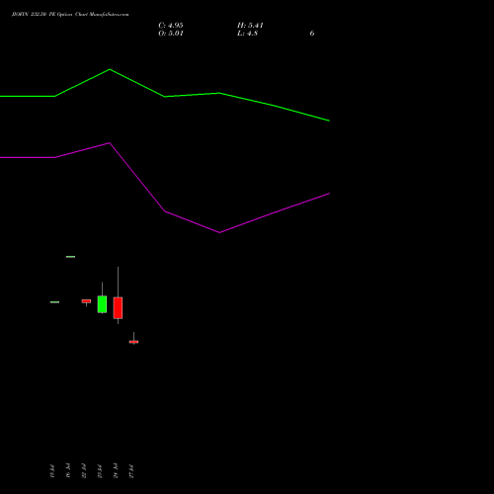The height and width of the screenshot is (494, 494).
Task: Click the "15 Jul" date axis label
Action: click(52, 470)
